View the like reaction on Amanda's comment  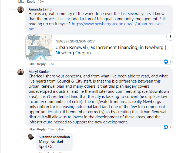pyautogui.click(x=168, y=62)
